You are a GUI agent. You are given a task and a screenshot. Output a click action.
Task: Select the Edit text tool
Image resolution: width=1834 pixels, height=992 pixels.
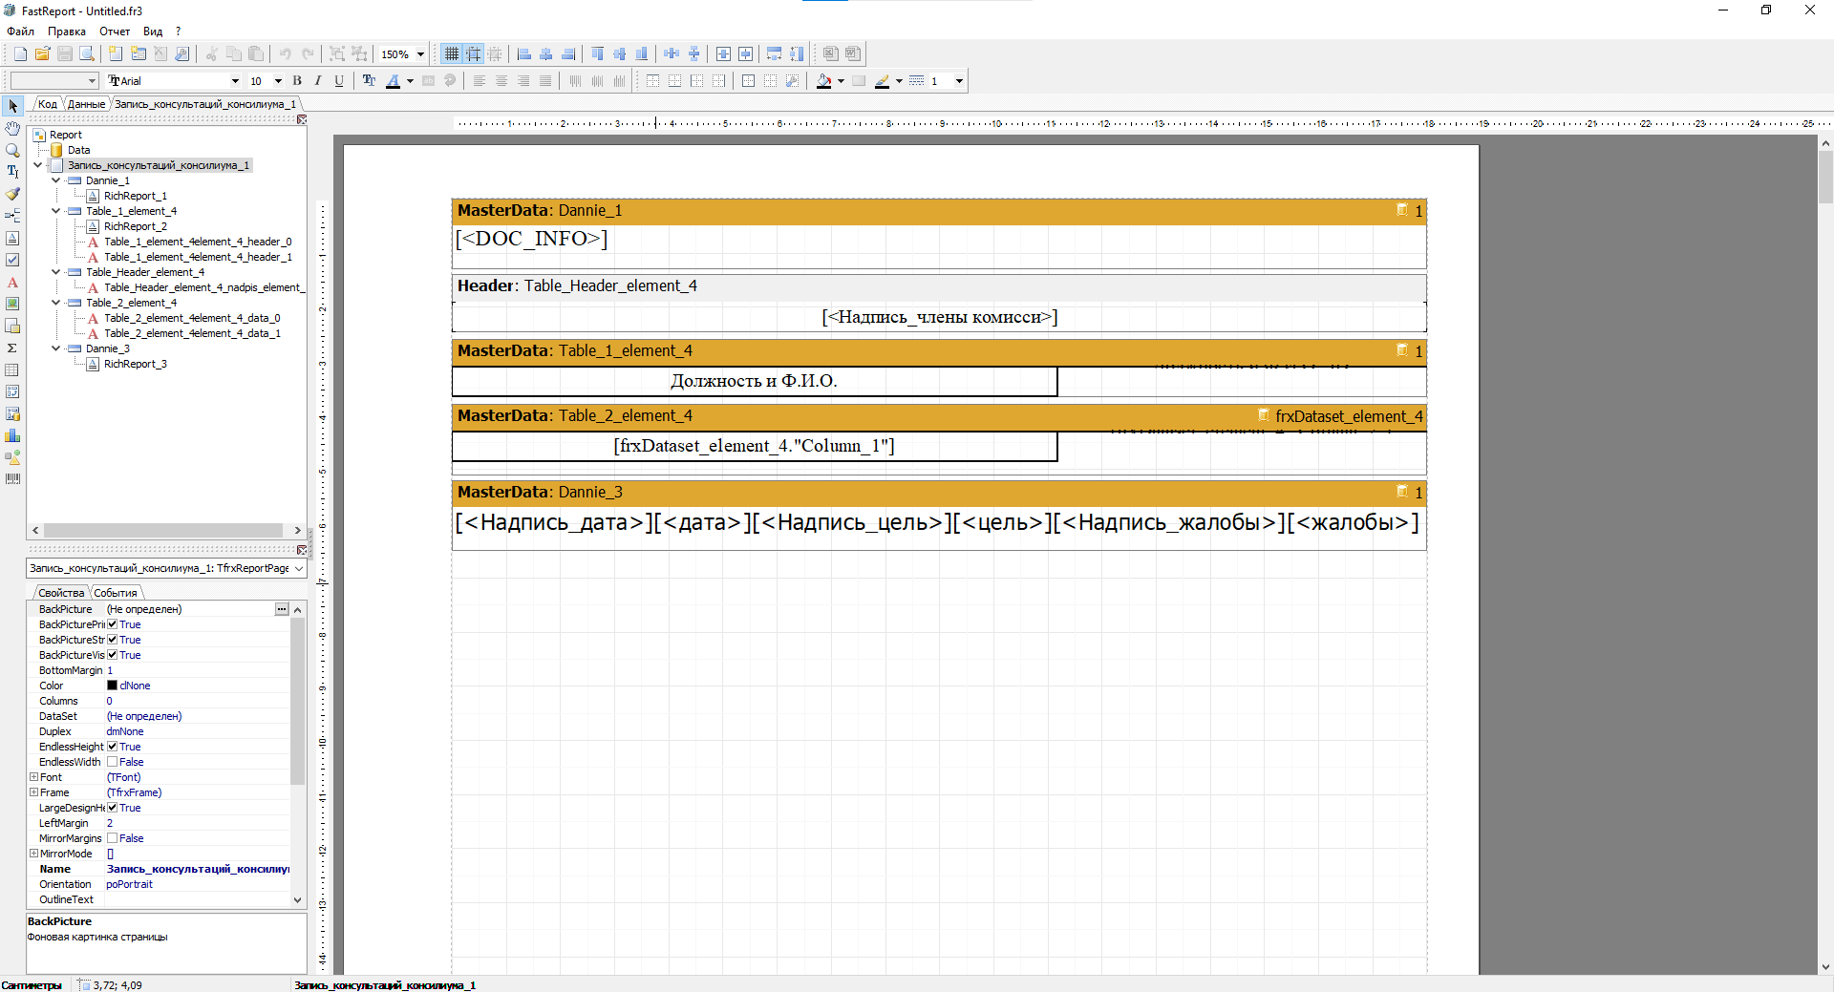click(x=12, y=172)
